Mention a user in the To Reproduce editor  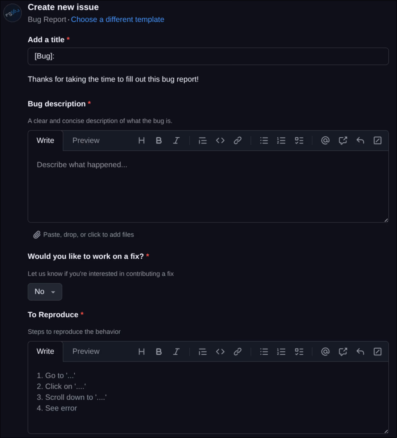tap(325, 351)
